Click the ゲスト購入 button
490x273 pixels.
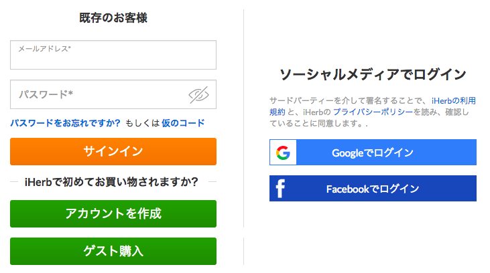coord(113,251)
